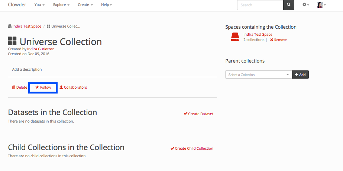Click into the Search field
The image size is (343, 171).
click(260, 5)
